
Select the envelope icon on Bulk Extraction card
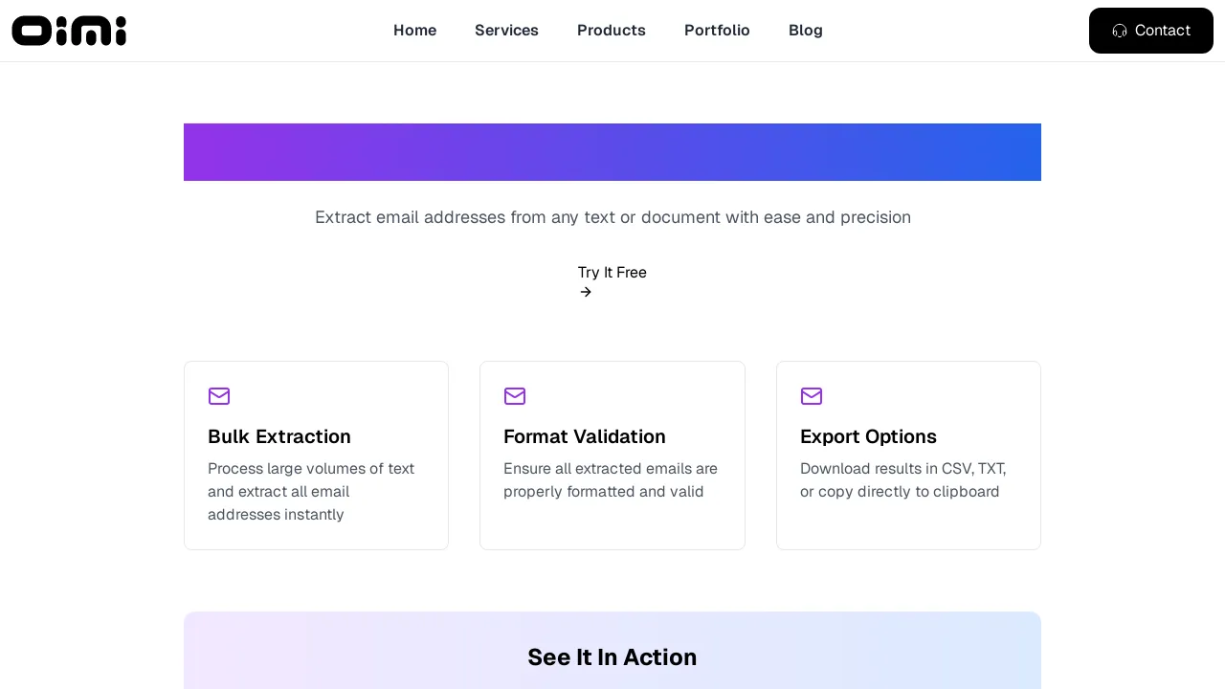coord(219,396)
